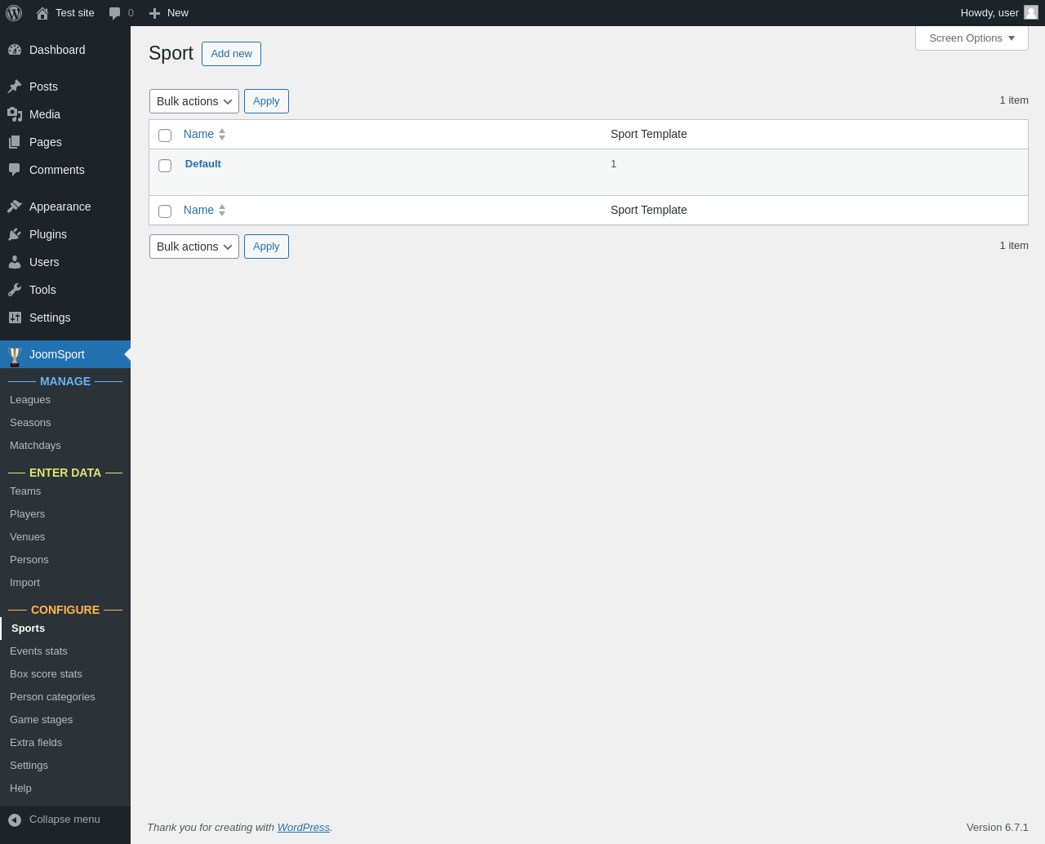Open Import menu item

pyautogui.click(x=24, y=583)
